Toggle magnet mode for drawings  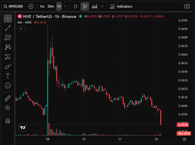8,121
